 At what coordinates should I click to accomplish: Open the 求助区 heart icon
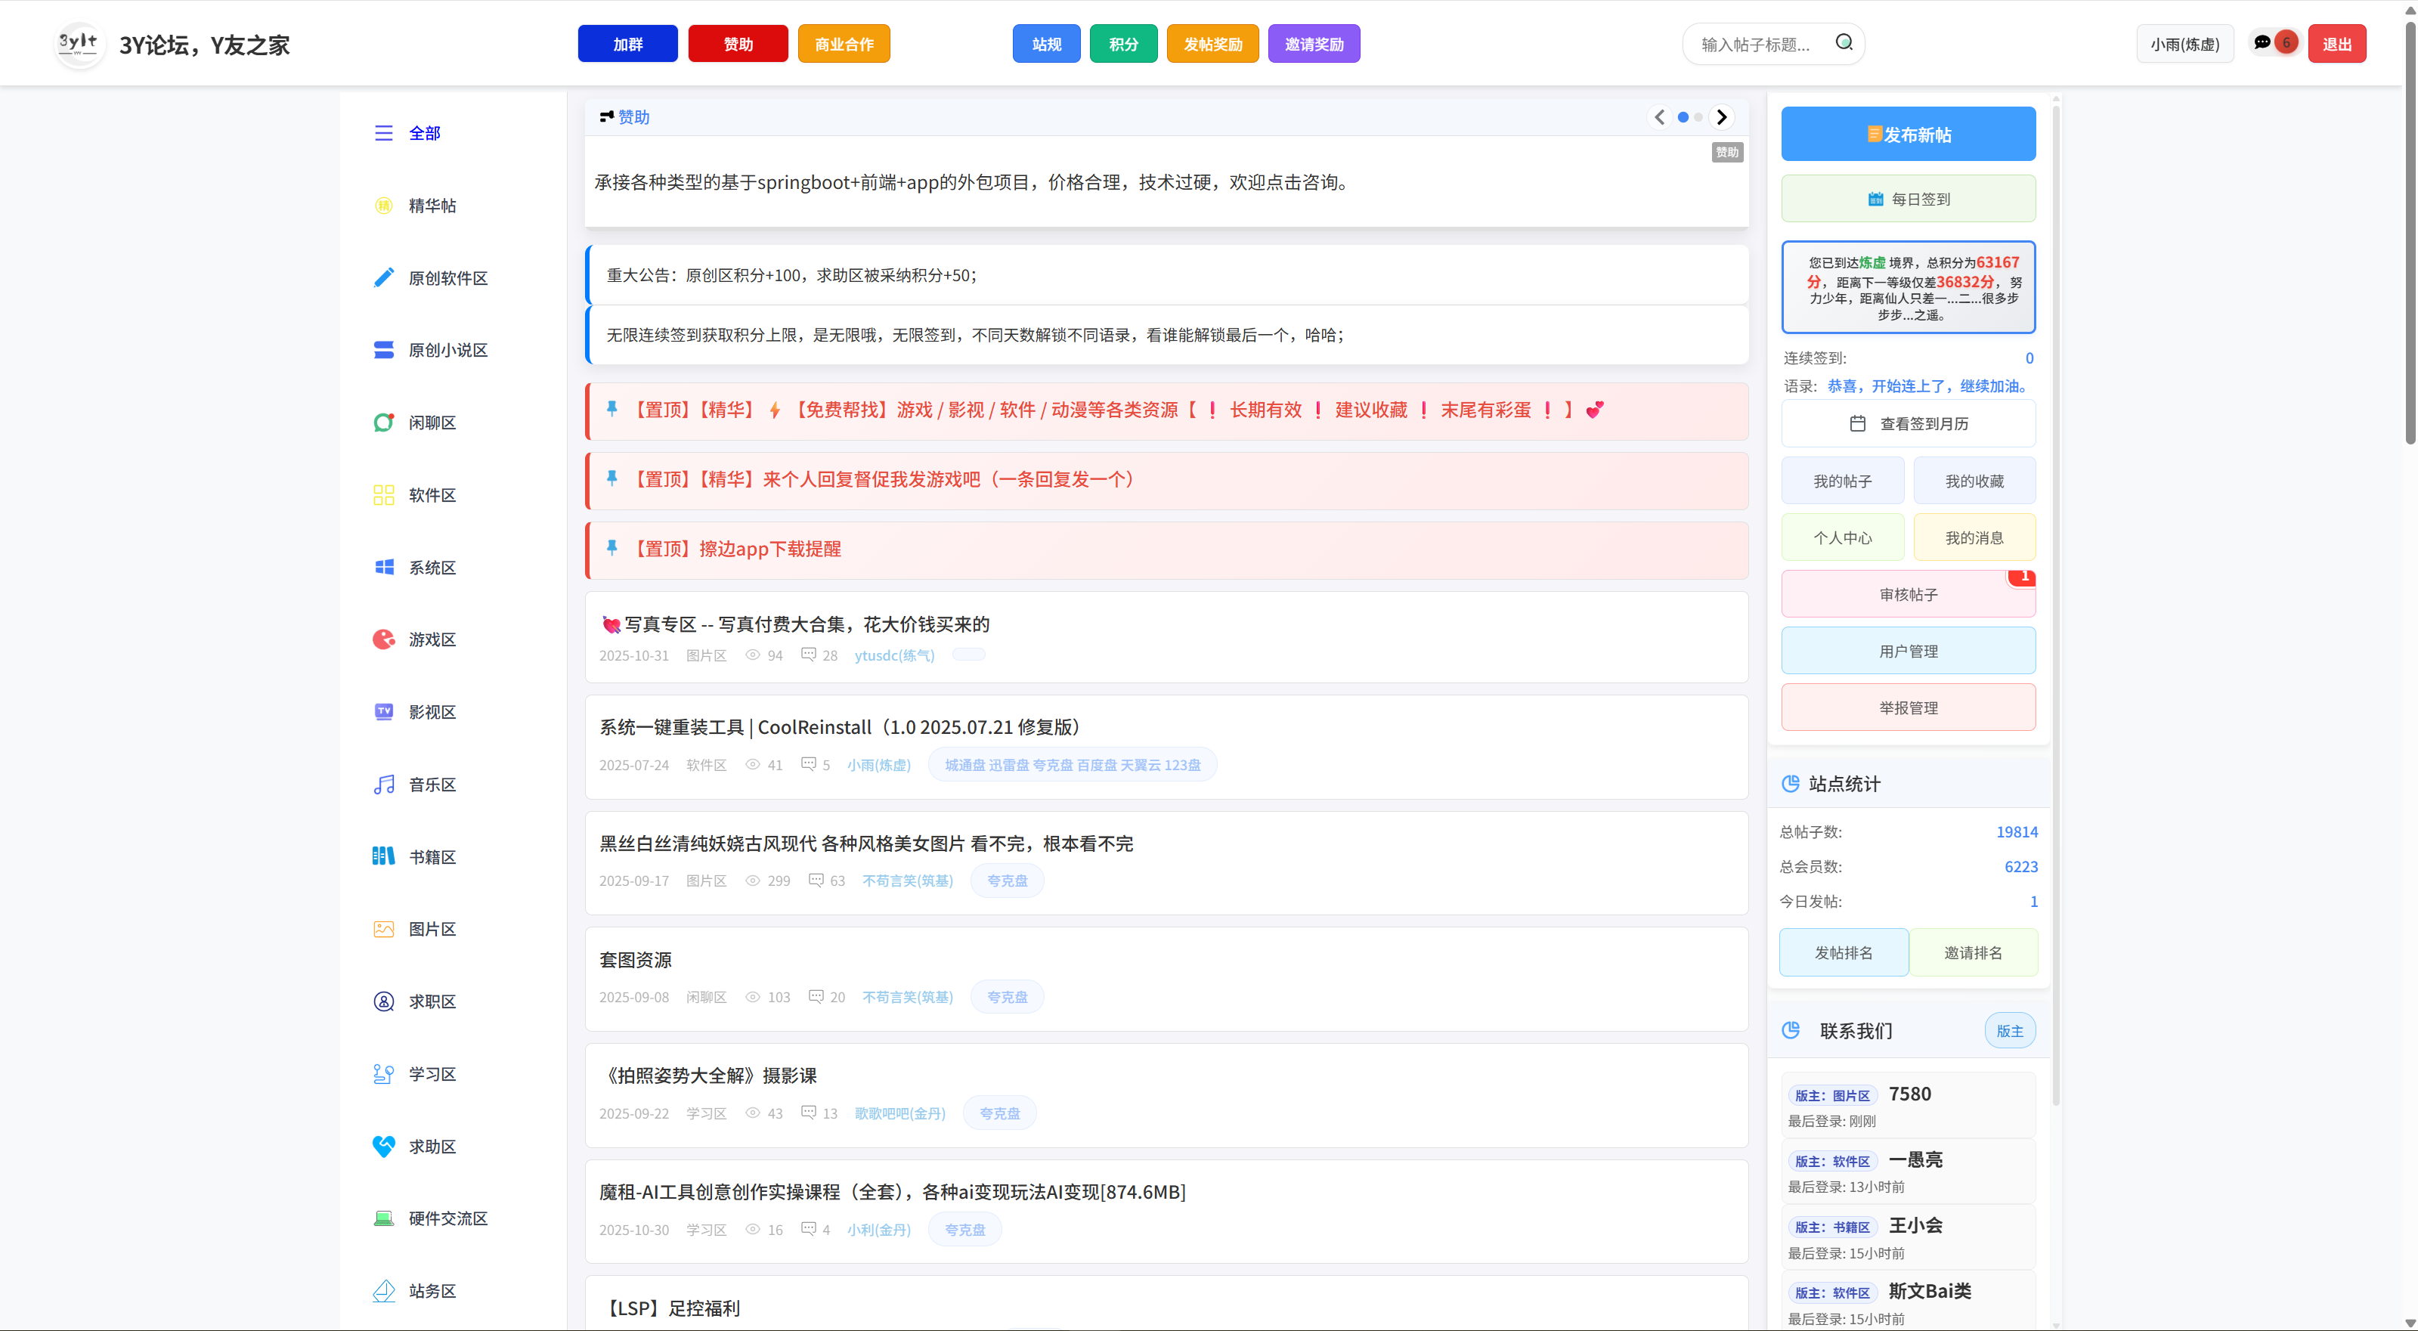pos(383,1146)
